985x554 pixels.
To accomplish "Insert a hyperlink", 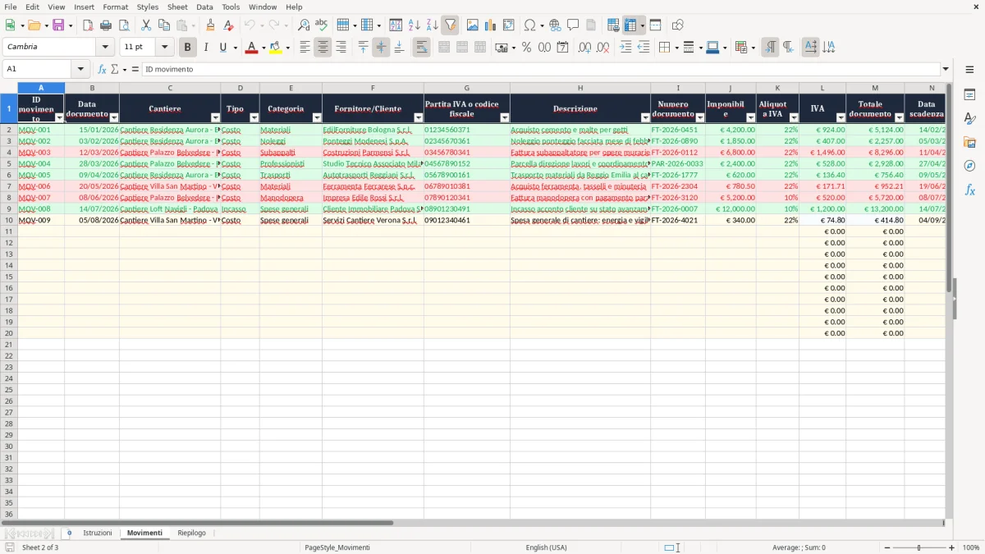I will pos(556,25).
